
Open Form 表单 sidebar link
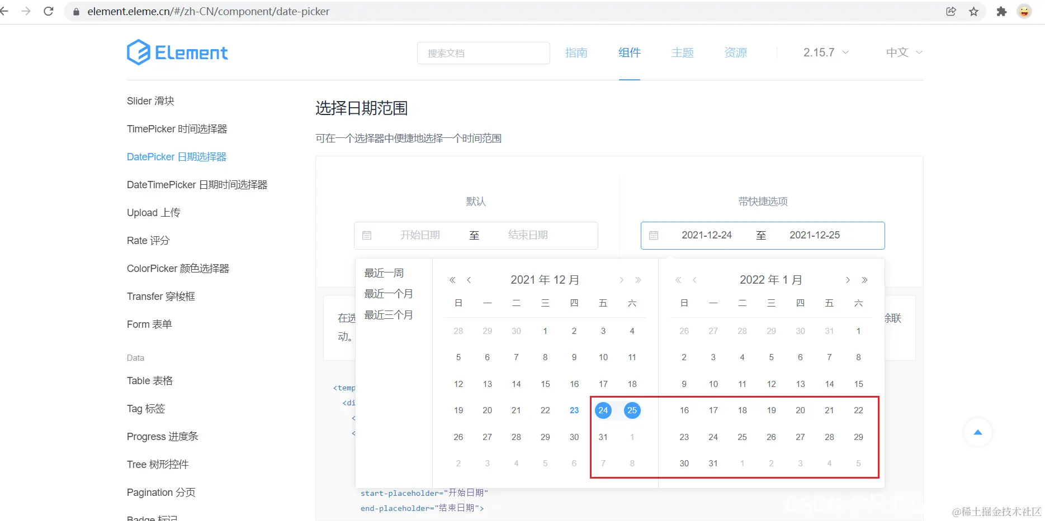click(149, 324)
